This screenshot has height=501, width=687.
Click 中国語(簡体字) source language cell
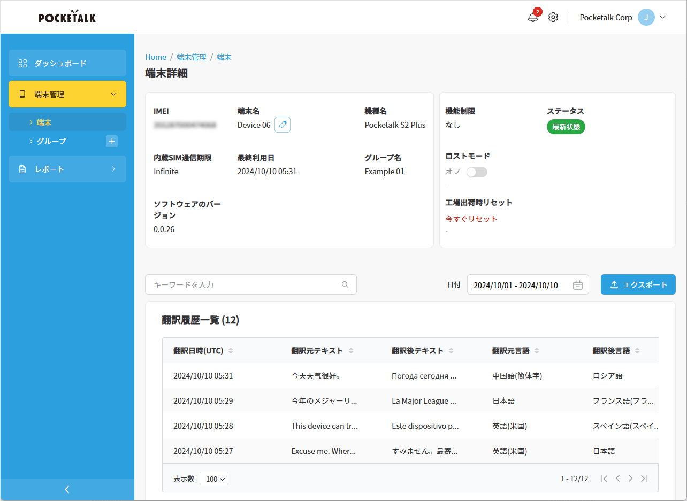pyautogui.click(x=517, y=376)
